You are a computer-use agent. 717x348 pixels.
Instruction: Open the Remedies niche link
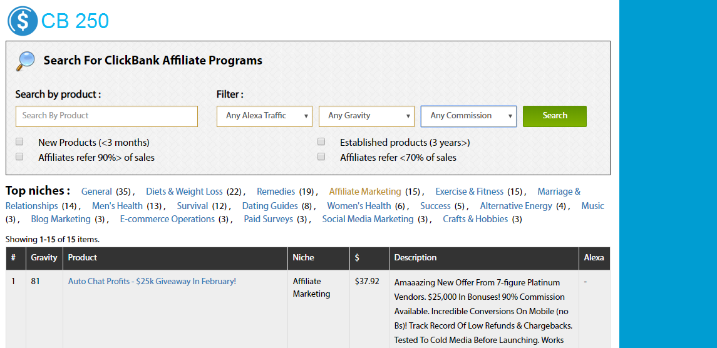click(x=276, y=192)
